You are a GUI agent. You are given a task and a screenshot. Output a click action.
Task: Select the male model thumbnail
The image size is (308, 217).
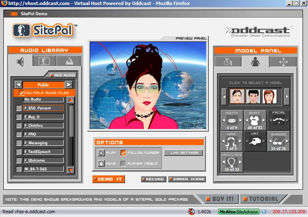[253, 97]
